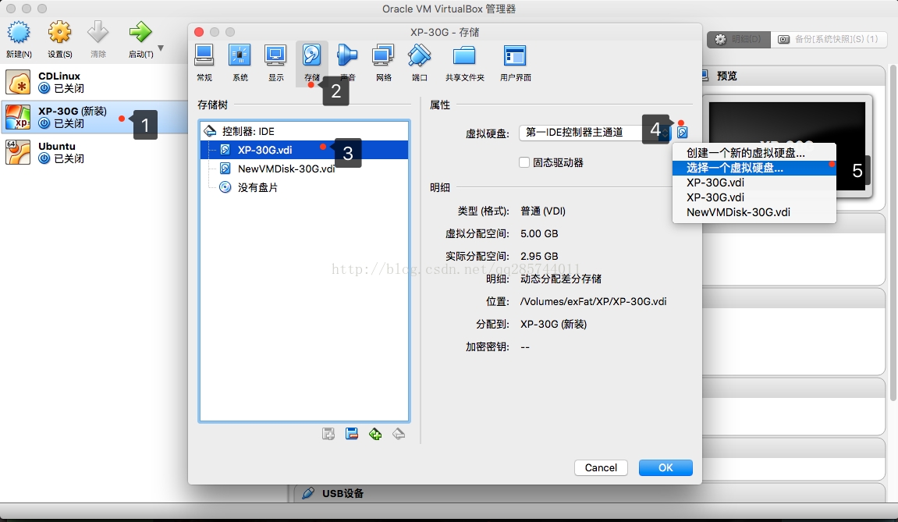The height and width of the screenshot is (522, 898).
Task: Select the XP-30G (新装) virtual machine
Action: (x=94, y=117)
